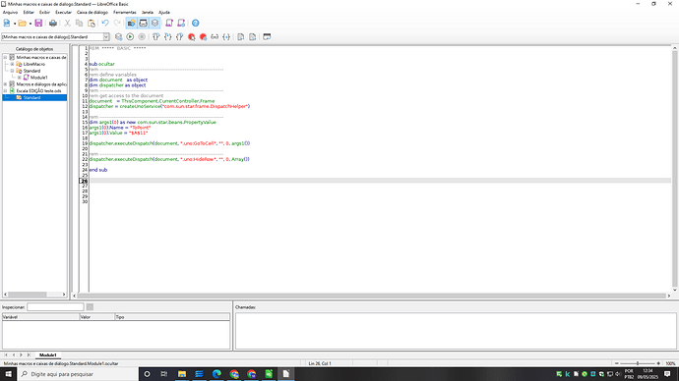Image resolution: width=679 pixels, height=381 pixels.
Task: Click the button right of Inspecionar field
Action: click(90, 306)
